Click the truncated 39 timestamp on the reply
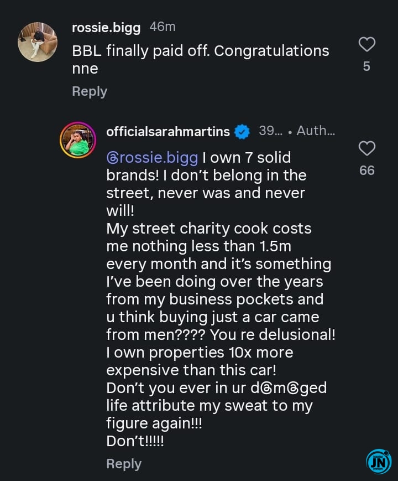This screenshot has height=481, width=398. point(270,132)
